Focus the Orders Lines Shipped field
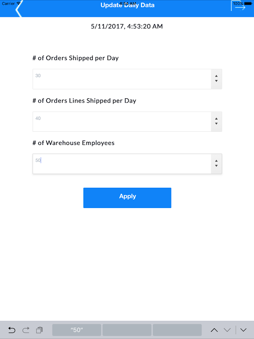This screenshot has height=339, width=254. (x=122, y=122)
